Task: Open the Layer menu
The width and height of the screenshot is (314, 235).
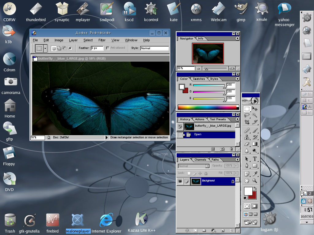Action: 73,40
